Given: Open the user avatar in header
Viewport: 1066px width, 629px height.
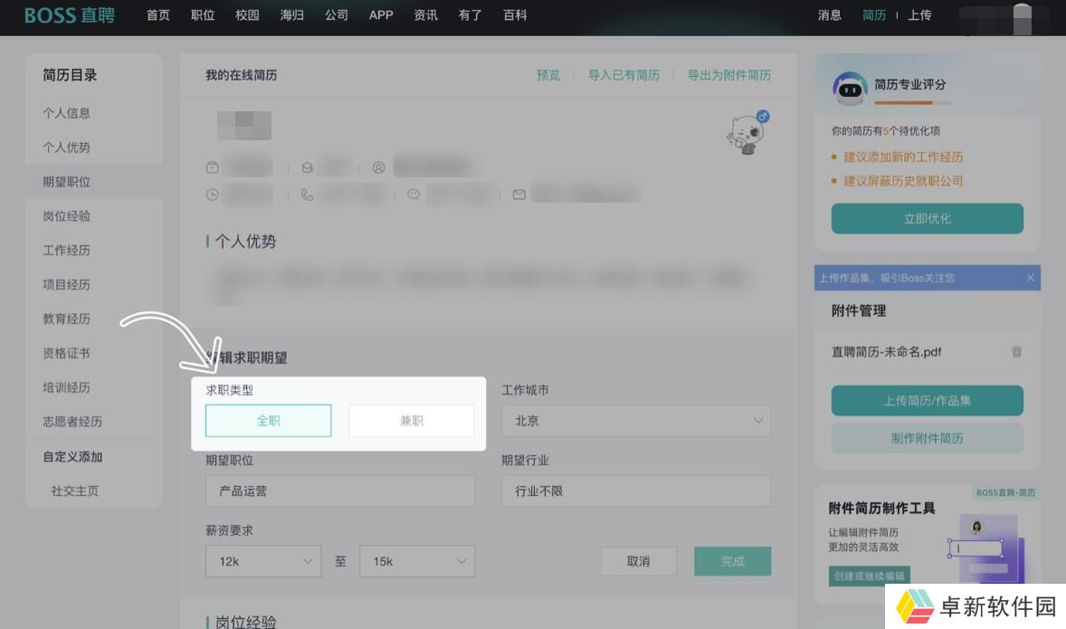Looking at the screenshot, I should click(x=1022, y=19).
